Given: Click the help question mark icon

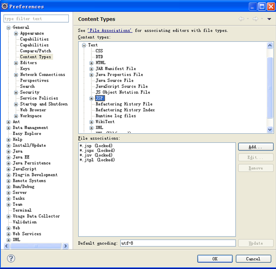Looking at the screenshot, I should point(11,259).
